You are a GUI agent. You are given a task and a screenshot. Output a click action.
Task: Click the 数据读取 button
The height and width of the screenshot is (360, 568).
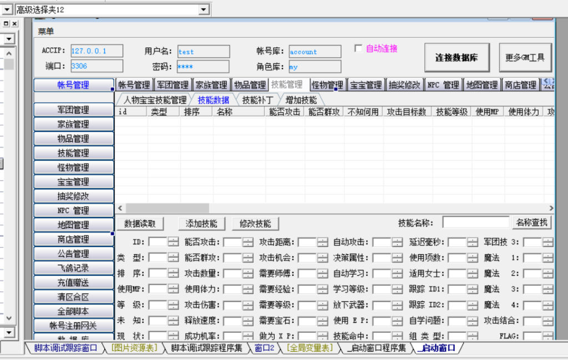click(140, 224)
